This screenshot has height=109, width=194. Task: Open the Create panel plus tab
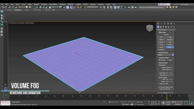(x=158, y=24)
